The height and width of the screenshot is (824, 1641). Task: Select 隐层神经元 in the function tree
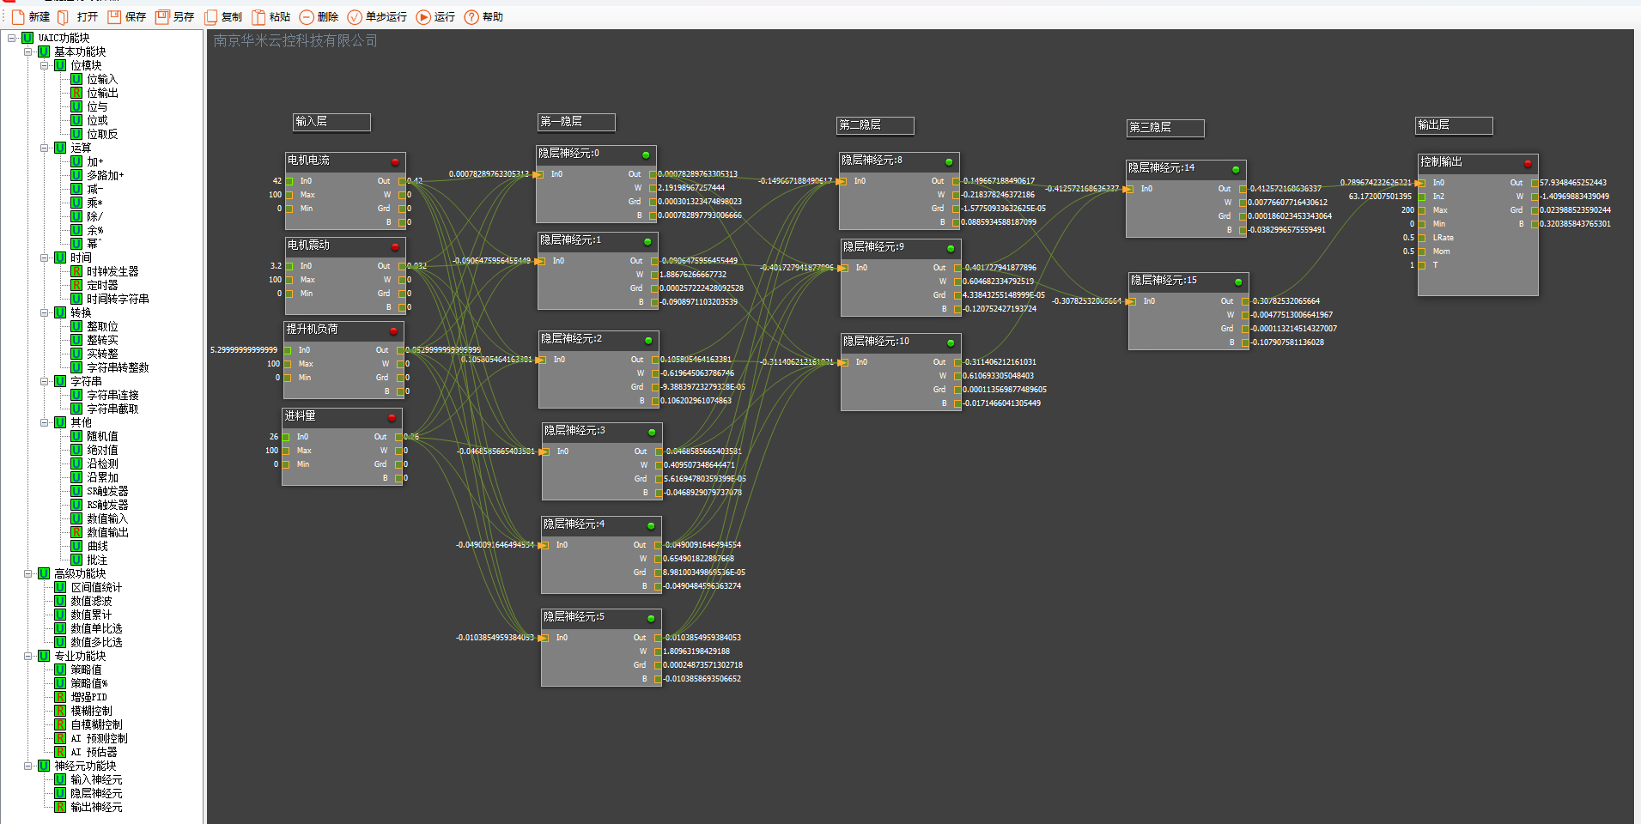tap(96, 793)
